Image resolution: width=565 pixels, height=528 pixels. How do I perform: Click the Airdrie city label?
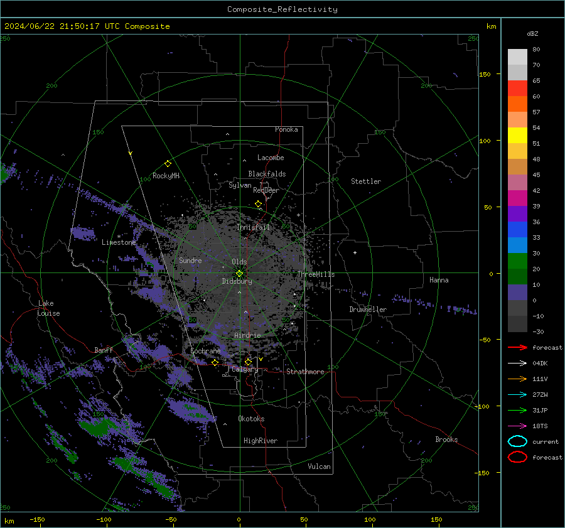(x=247, y=335)
